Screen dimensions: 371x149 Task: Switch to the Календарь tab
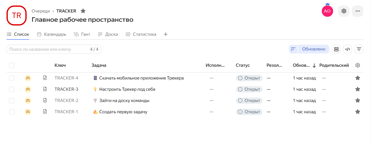[51, 34]
